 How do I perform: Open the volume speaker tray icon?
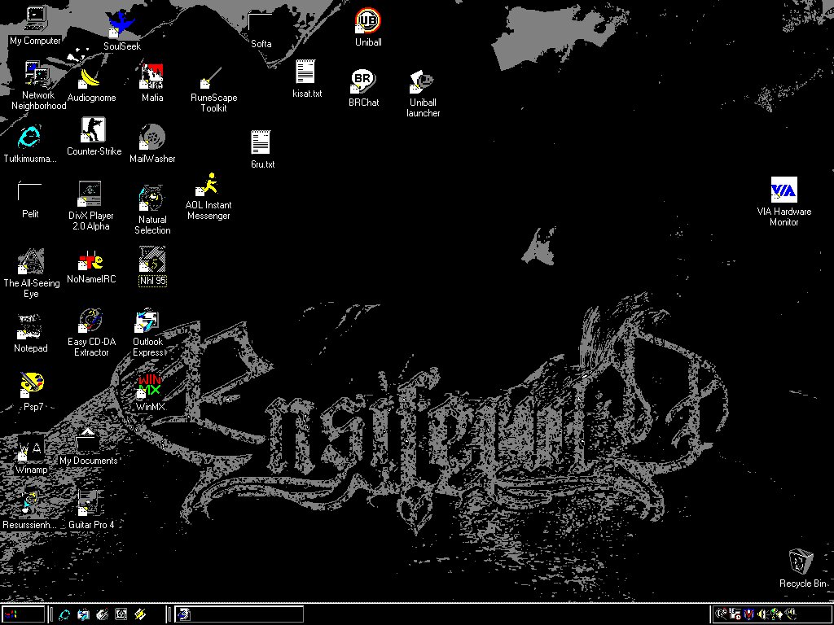pos(762,614)
